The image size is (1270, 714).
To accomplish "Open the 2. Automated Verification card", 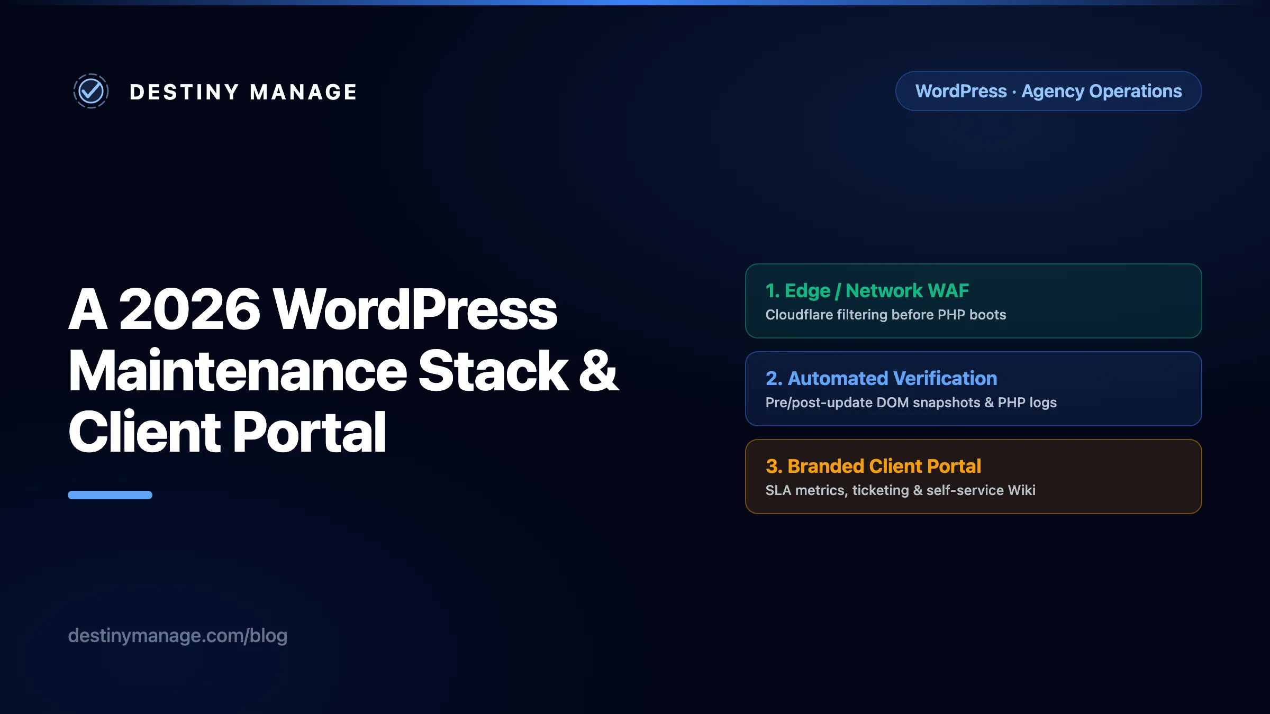I will [973, 389].
